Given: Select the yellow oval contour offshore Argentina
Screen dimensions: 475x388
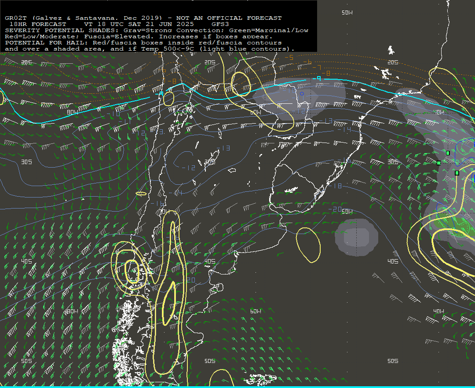Looking at the screenshot, I should tap(308, 245).
